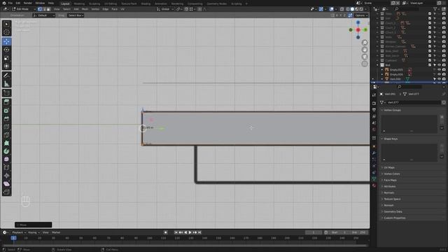Switch to the Layout workspace tab
This screenshot has height=252, width=448.
pyautogui.click(x=65, y=3)
